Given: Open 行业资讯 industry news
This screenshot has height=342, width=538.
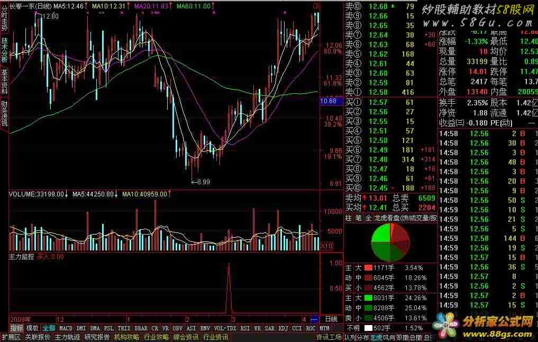Looking at the screenshot, I should [x=215, y=338].
